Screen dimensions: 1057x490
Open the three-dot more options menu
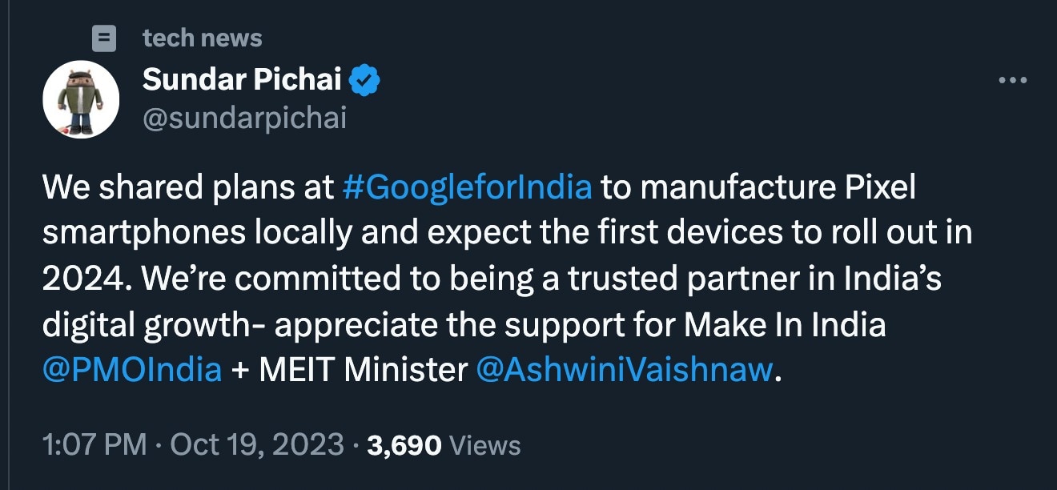tap(1012, 80)
